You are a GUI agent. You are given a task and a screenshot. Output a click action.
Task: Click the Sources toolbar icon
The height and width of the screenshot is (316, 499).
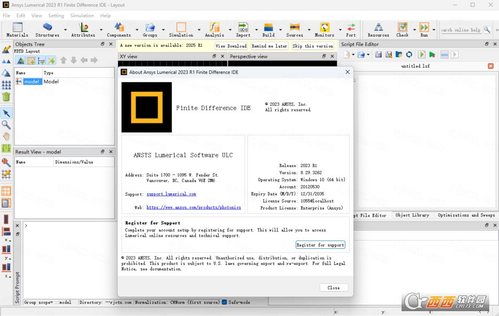click(x=295, y=27)
